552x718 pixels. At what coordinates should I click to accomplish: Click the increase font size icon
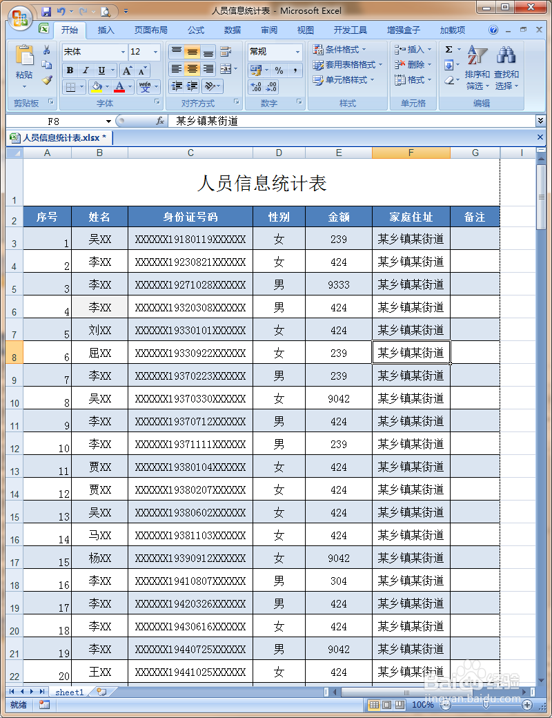126,69
